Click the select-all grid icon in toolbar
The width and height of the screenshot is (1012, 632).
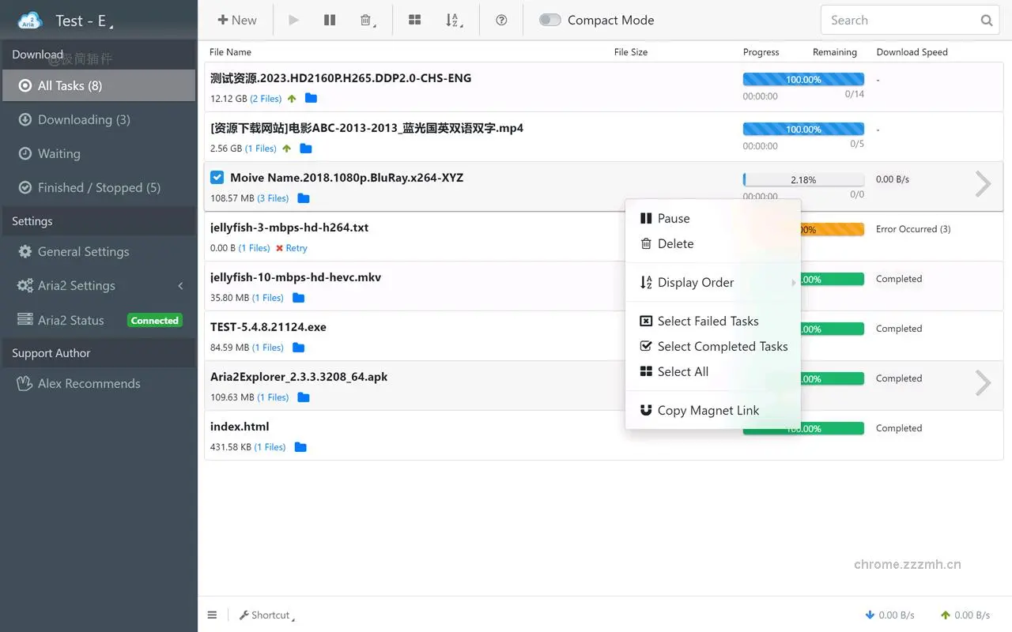click(x=414, y=21)
